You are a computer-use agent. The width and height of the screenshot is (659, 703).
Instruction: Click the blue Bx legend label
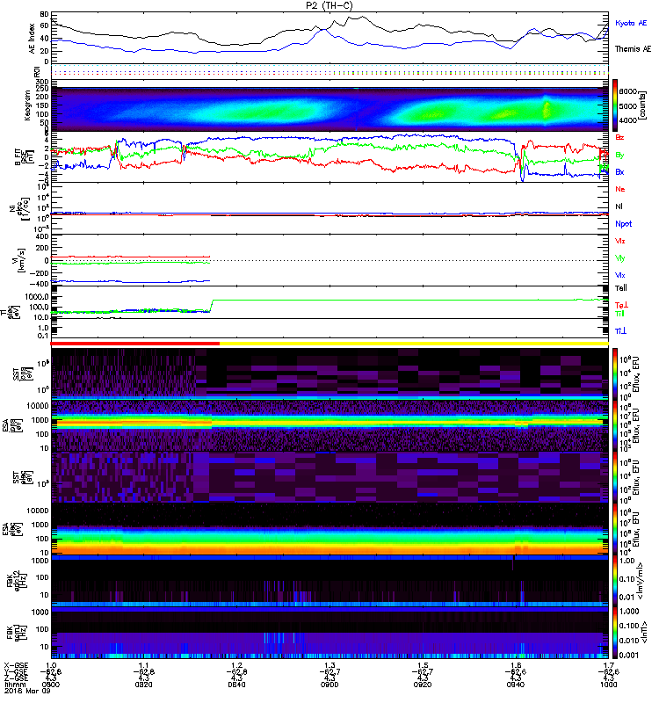[619, 171]
